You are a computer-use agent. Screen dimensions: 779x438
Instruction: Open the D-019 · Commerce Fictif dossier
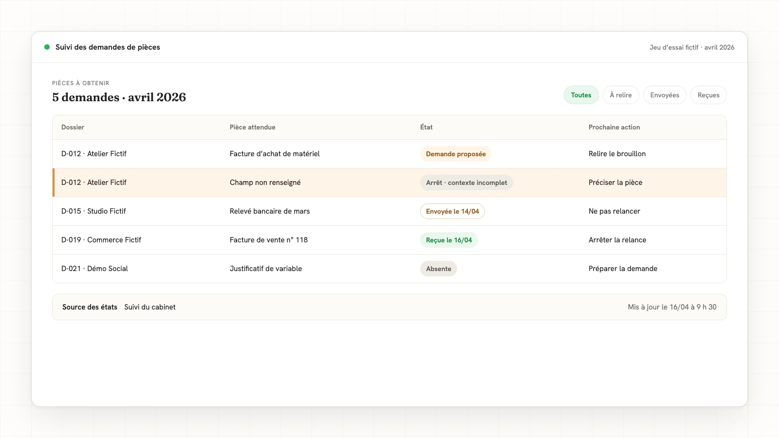pos(101,240)
